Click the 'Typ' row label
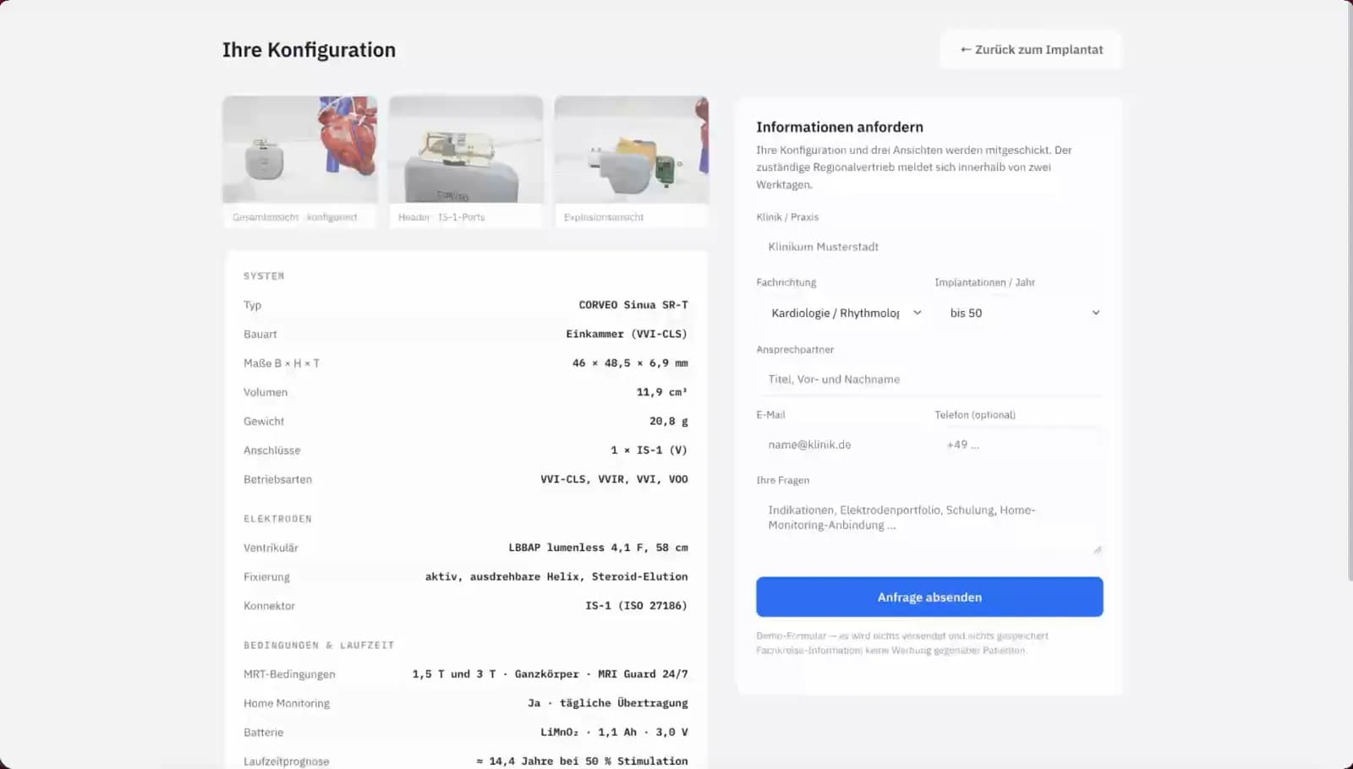Viewport: 1353px width, 769px height. click(252, 305)
